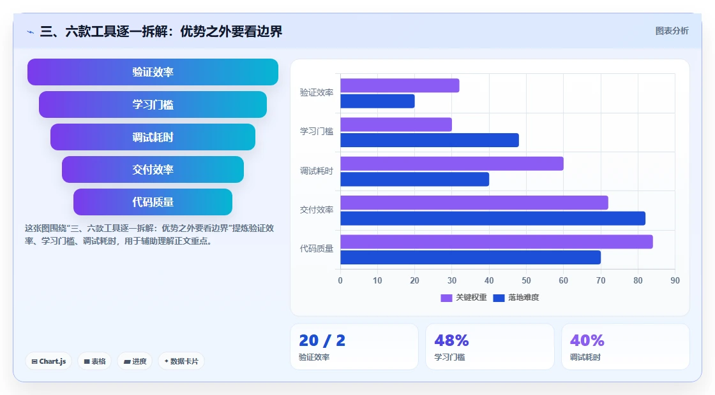Screen dimensions: 715x395
Task: Open the 48% 学习门槛 data card
Action: (x=490, y=347)
